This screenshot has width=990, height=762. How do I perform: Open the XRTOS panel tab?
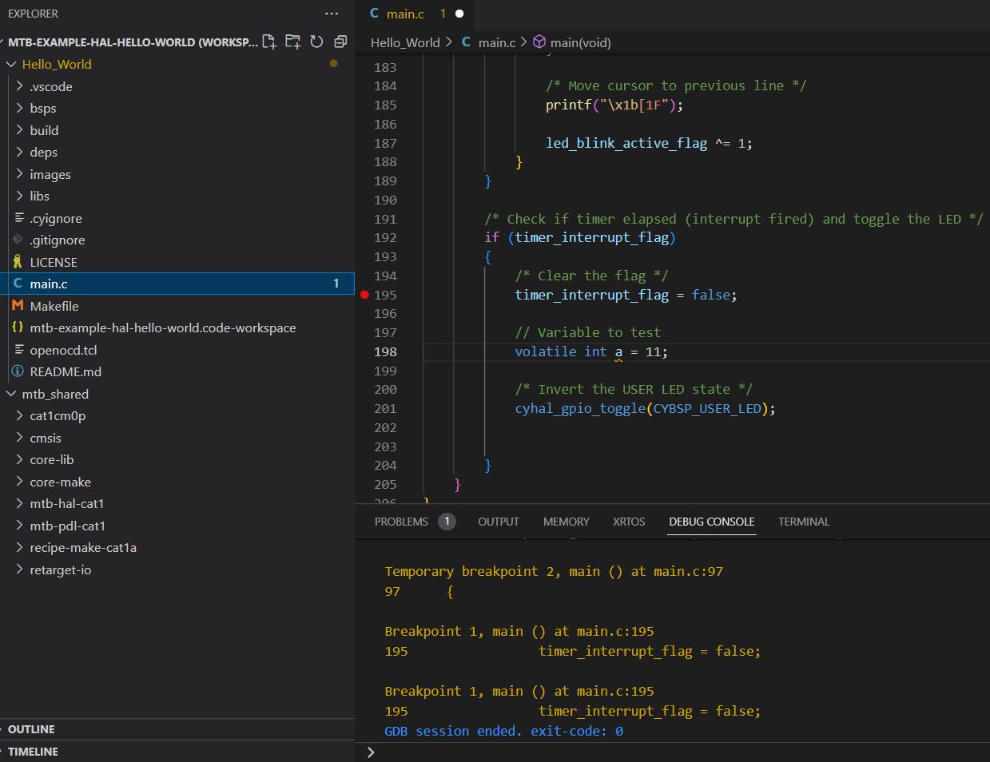629,522
